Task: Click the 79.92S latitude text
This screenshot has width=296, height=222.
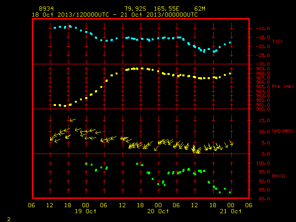Action: pos(135,9)
